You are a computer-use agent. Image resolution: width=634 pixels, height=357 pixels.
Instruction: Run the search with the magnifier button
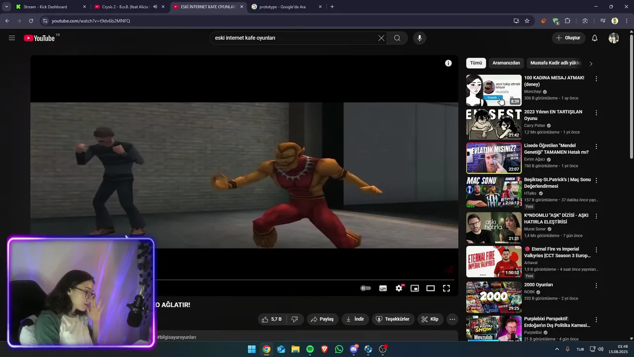[397, 38]
